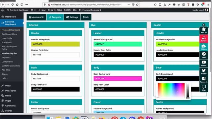Screen dimensions: 212x119
Task: Bookmark page with star icon
Action: point(137,5)
